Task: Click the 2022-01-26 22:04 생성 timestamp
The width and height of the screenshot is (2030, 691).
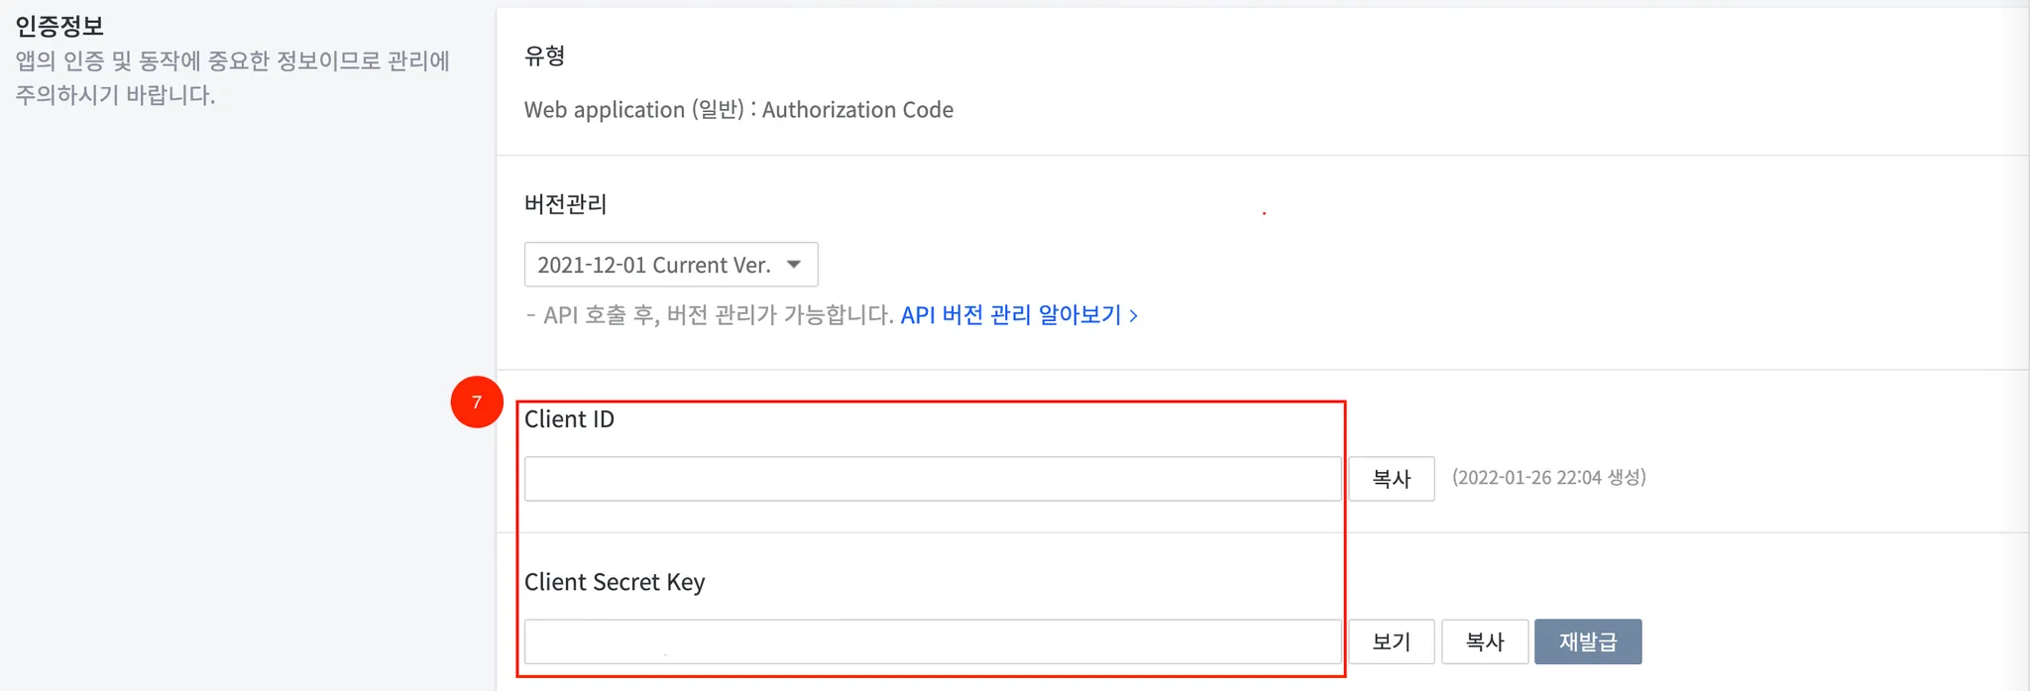Action: [x=1548, y=478]
